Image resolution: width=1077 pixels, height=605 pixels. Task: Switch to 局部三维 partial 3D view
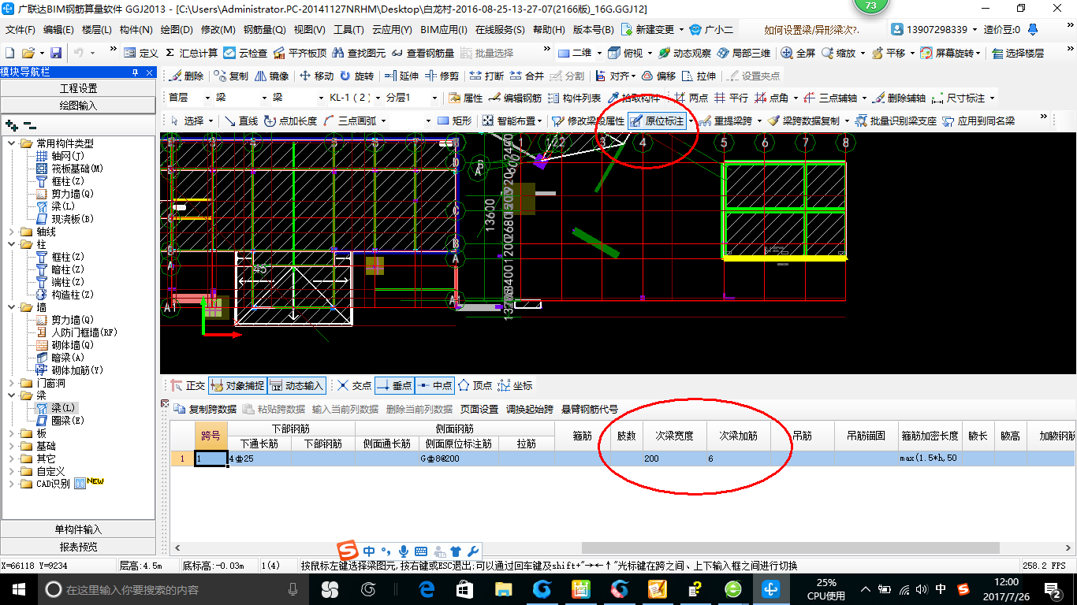pyautogui.click(x=743, y=53)
